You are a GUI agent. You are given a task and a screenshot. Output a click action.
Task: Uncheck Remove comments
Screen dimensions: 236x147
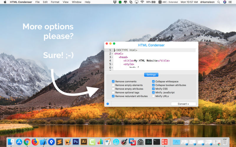coord(113,81)
